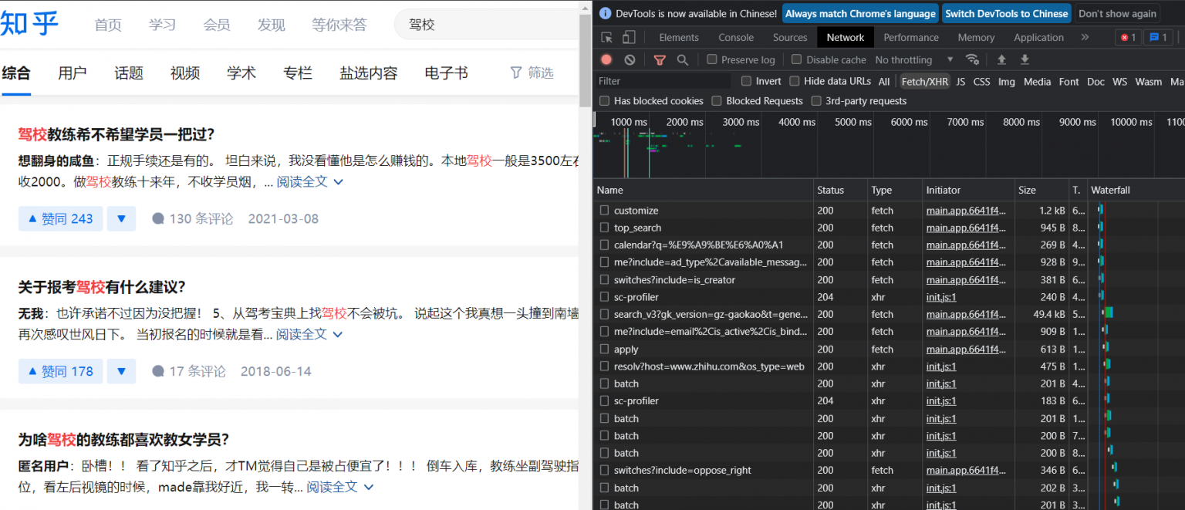
Task: Open network search magnifier icon
Action: (683, 59)
